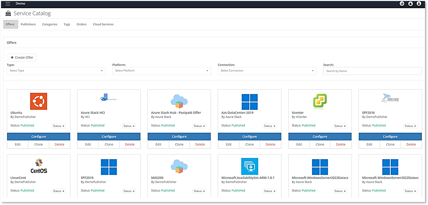This screenshot has height=205, width=428.
Task: Click the Service Catalog bag icon
Action: [x=8, y=13]
